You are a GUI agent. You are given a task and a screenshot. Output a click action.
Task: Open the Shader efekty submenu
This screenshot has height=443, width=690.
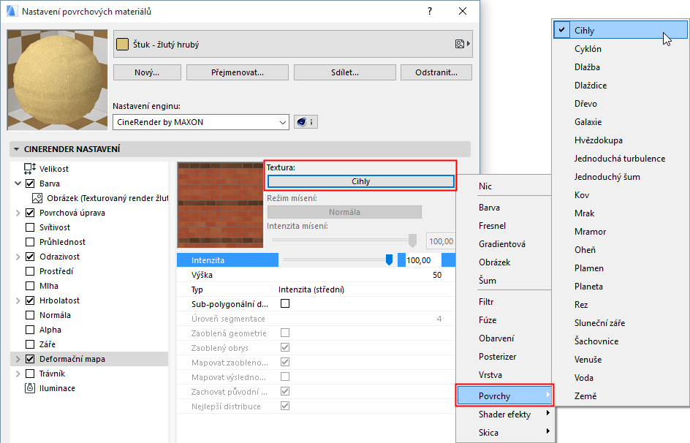504,414
